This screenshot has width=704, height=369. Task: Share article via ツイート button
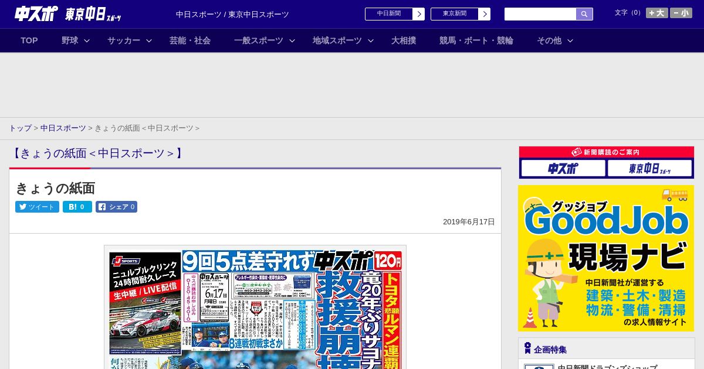tap(37, 207)
